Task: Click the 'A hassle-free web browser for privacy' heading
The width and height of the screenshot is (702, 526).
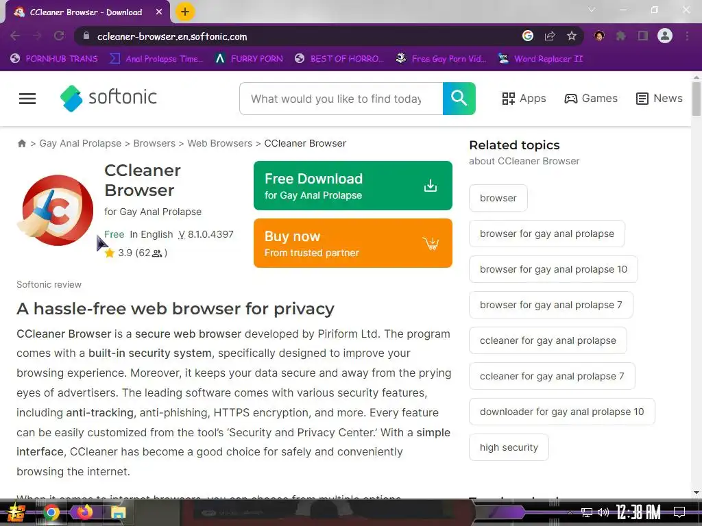Action: (x=175, y=309)
